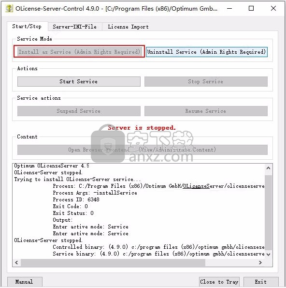The height and width of the screenshot is (288, 286).
Task: Click 'Server is stopped.' status text
Action: (142, 128)
